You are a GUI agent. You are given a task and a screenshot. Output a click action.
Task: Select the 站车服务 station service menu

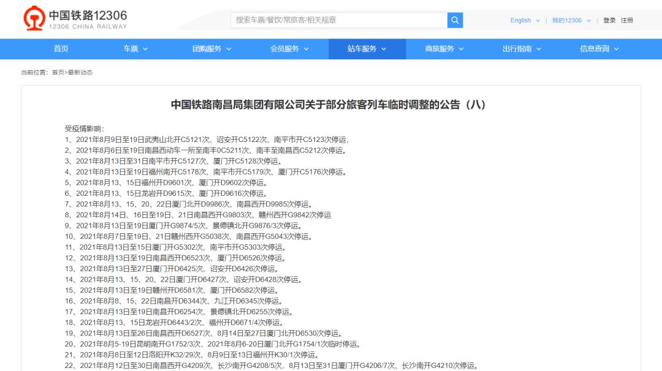tap(367, 49)
